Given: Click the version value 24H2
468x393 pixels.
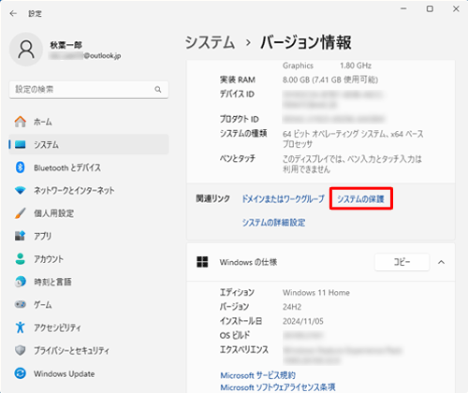Looking at the screenshot, I should [x=292, y=307].
